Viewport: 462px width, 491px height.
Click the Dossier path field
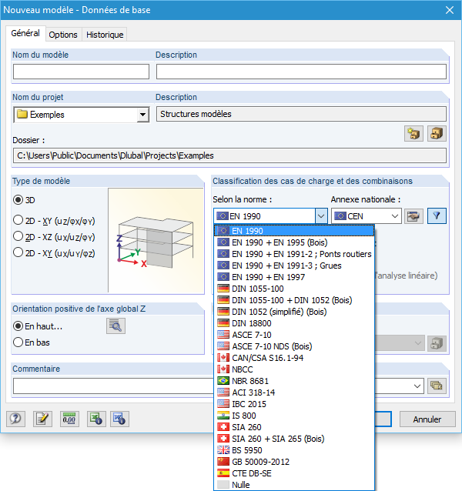229,155
